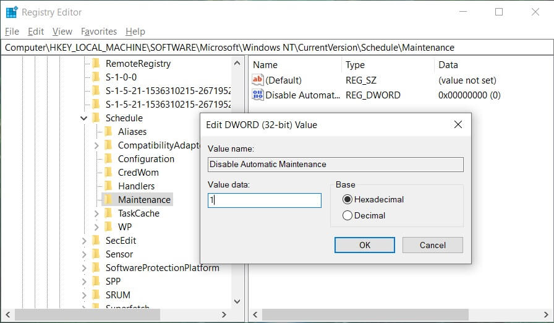Select the SoftwareProtectionPlatform folder icon
Viewport: 554px width, 323px height.
pyautogui.click(x=96, y=267)
